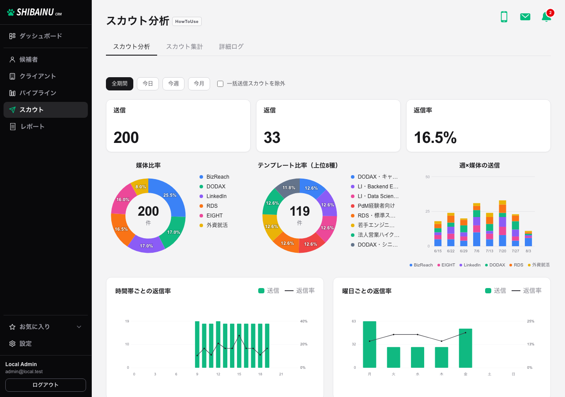Open the notifications bell with badge 2

point(546,16)
